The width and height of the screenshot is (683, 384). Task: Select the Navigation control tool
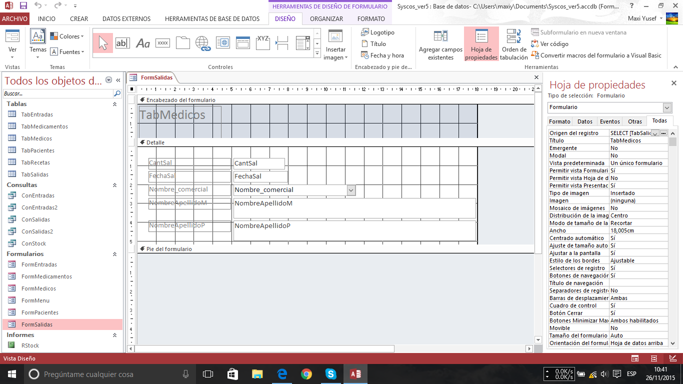coord(242,43)
